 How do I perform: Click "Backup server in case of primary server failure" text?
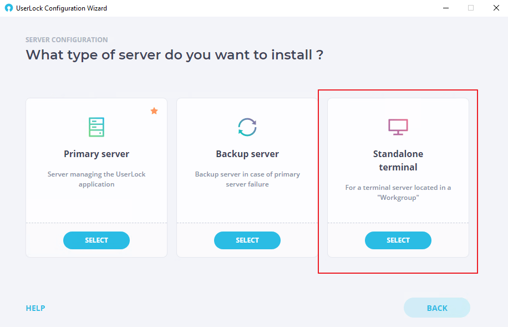247,179
